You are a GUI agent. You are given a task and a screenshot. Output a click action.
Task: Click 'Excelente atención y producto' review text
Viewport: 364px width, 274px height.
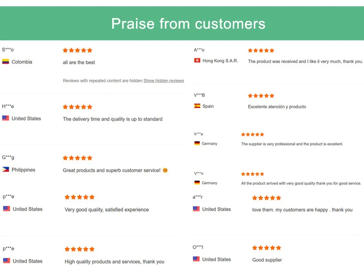click(x=277, y=107)
